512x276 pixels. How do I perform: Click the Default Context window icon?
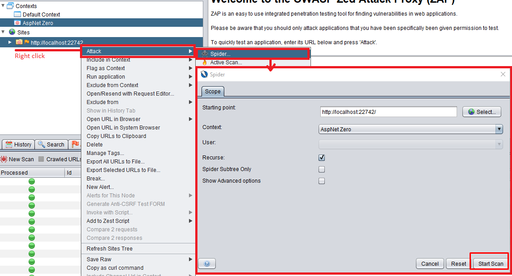click(17, 14)
